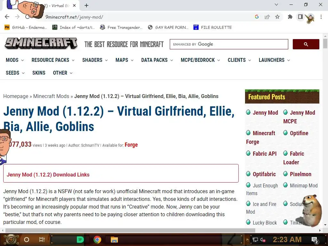Open Cortana circle on the taskbar
This screenshot has width=328, height=246.
coord(27,240)
